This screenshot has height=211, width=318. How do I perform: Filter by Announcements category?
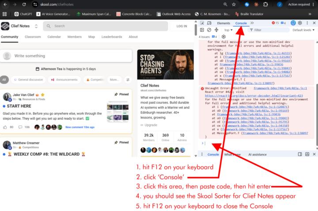point(64,79)
